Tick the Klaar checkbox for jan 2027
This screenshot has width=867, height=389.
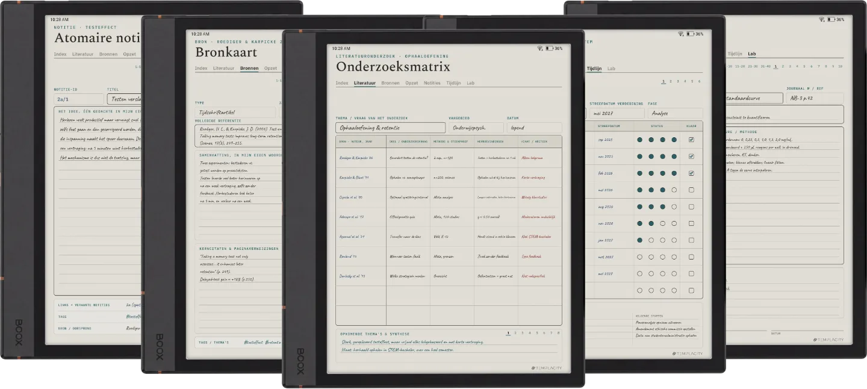tap(691, 240)
